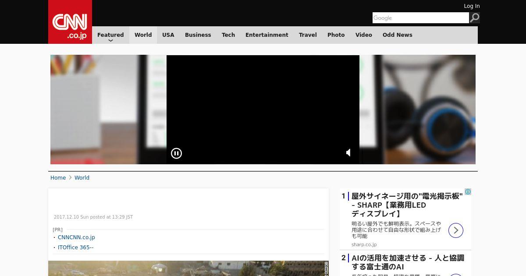Go to the Tech section
Viewport: 526px width, 276px height.
pos(228,35)
